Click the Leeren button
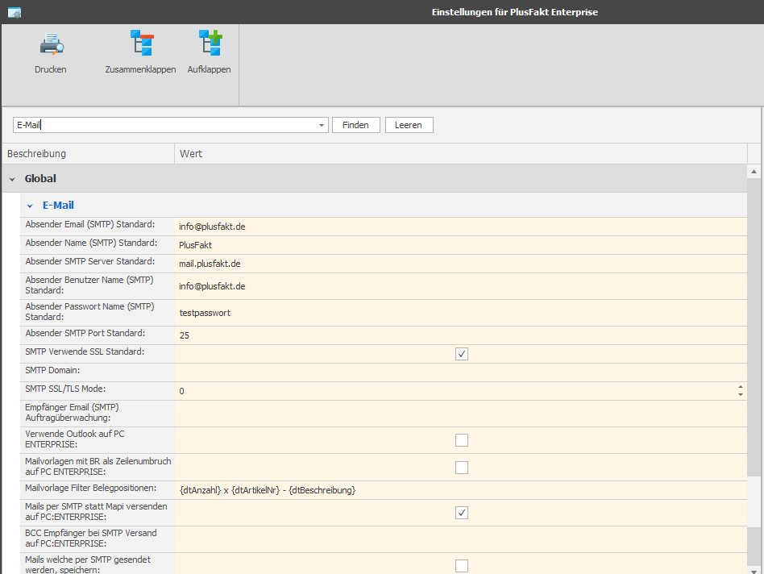764x574 pixels. (409, 125)
